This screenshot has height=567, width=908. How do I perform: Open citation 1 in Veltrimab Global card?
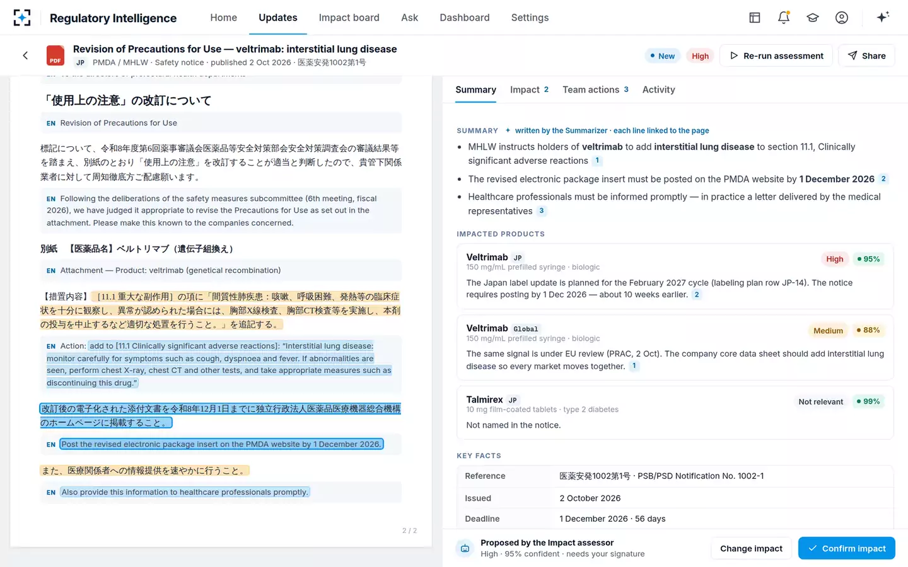pos(634,366)
